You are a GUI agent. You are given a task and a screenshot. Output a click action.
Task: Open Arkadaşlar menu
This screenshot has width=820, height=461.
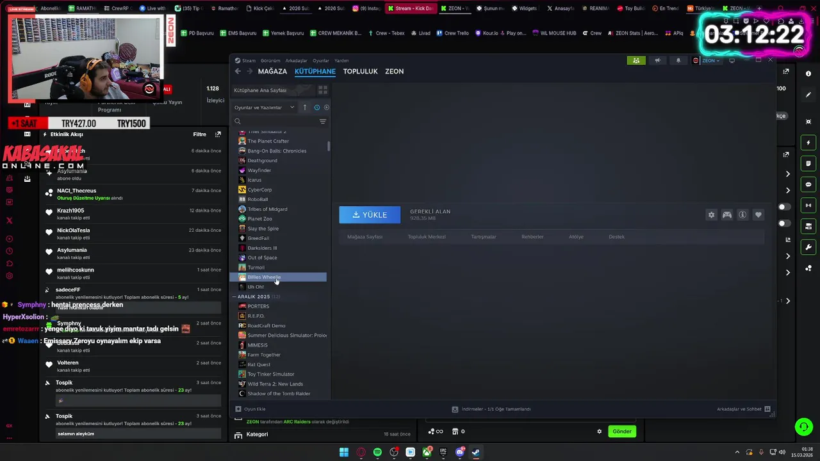(x=297, y=60)
